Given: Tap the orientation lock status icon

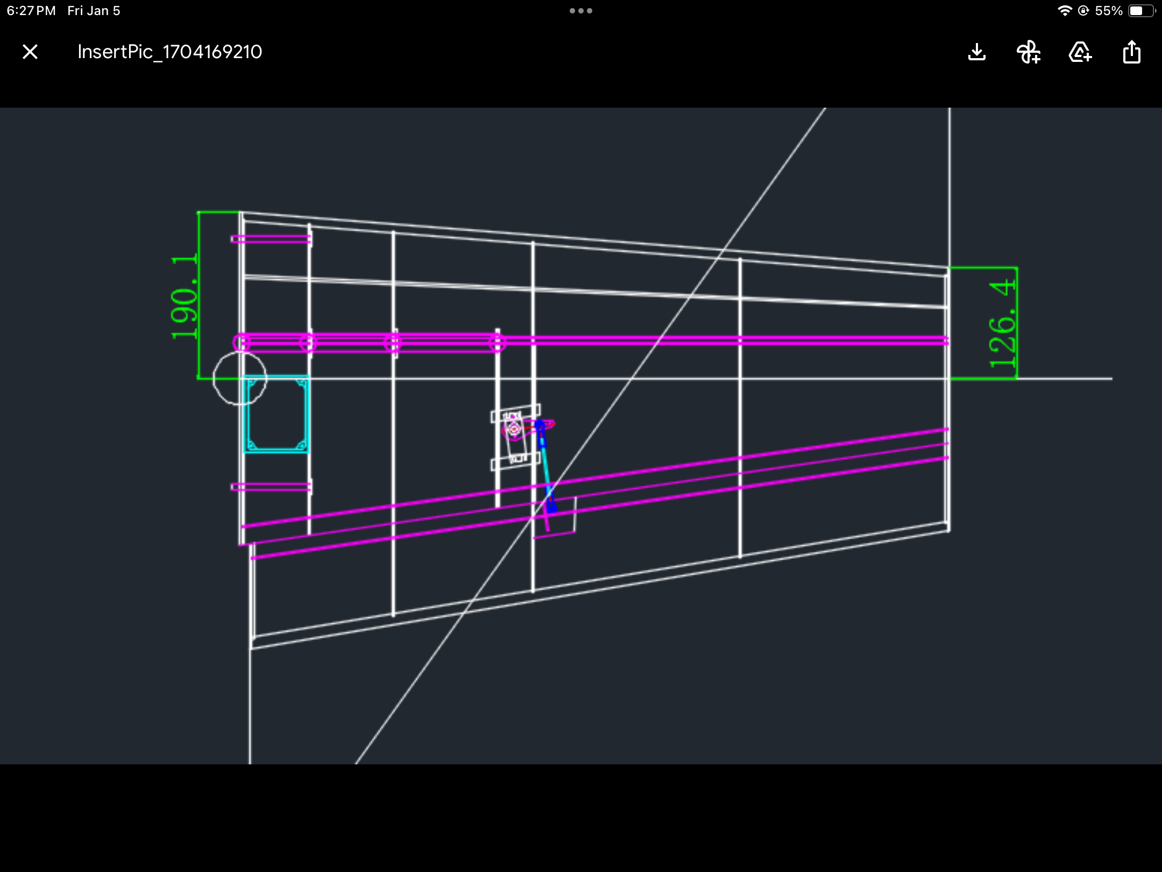Looking at the screenshot, I should pyautogui.click(x=1083, y=11).
